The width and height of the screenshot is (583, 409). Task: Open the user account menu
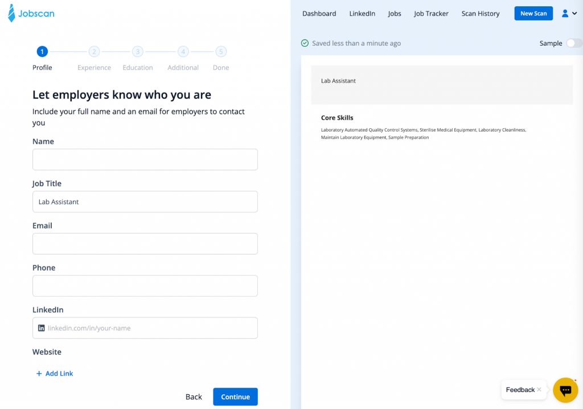(568, 14)
